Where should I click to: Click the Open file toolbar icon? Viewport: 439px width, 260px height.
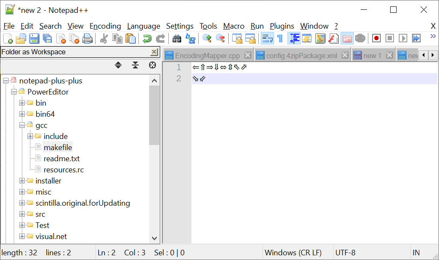coord(21,38)
